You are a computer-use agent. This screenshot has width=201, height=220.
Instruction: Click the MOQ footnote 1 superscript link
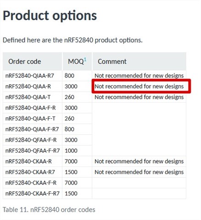coord(85,60)
